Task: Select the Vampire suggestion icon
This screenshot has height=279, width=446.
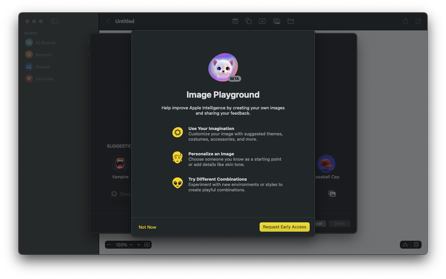Action: click(120, 164)
